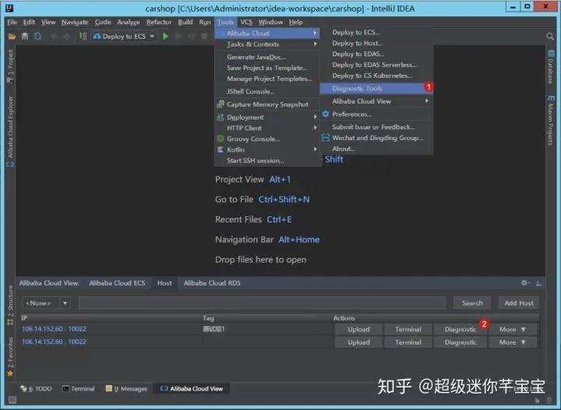Click the Deployment menu icon
This screenshot has height=410, width=561.
pyautogui.click(x=221, y=117)
